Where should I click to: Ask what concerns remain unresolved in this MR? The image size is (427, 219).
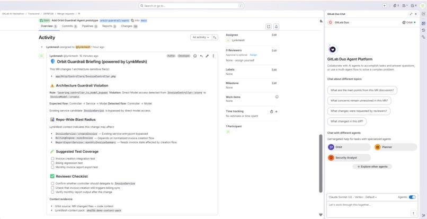point(359,101)
